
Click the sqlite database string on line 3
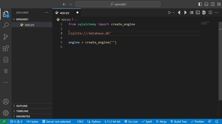[90, 33]
